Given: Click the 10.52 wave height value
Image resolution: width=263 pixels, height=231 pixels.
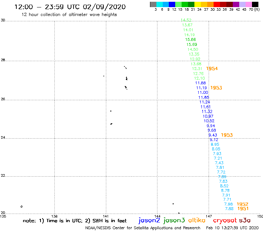Looking at the screenshot, I should [209, 121].
